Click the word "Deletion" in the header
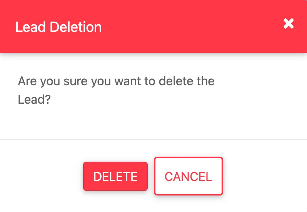307x212 pixels. click(x=76, y=27)
